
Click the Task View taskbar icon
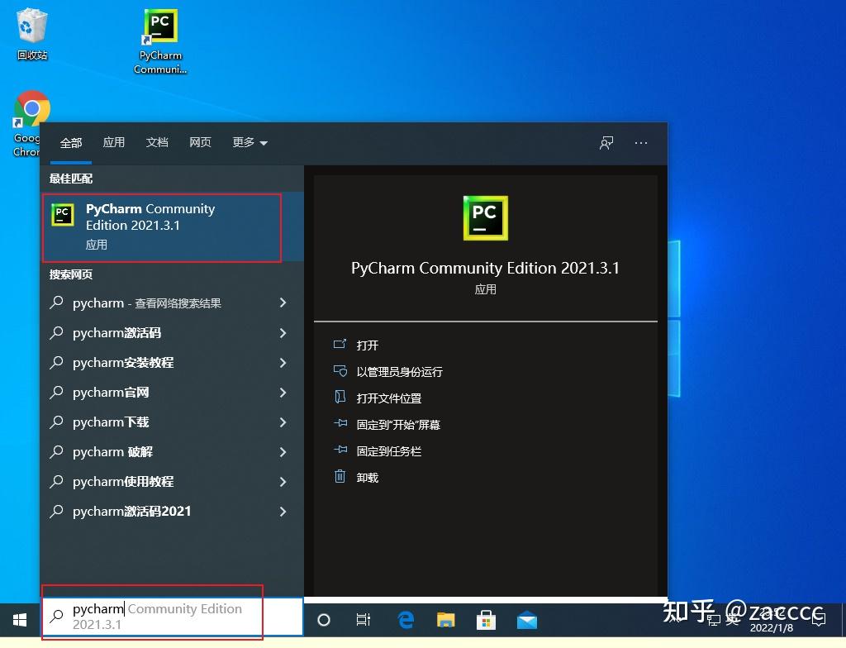[x=364, y=620]
